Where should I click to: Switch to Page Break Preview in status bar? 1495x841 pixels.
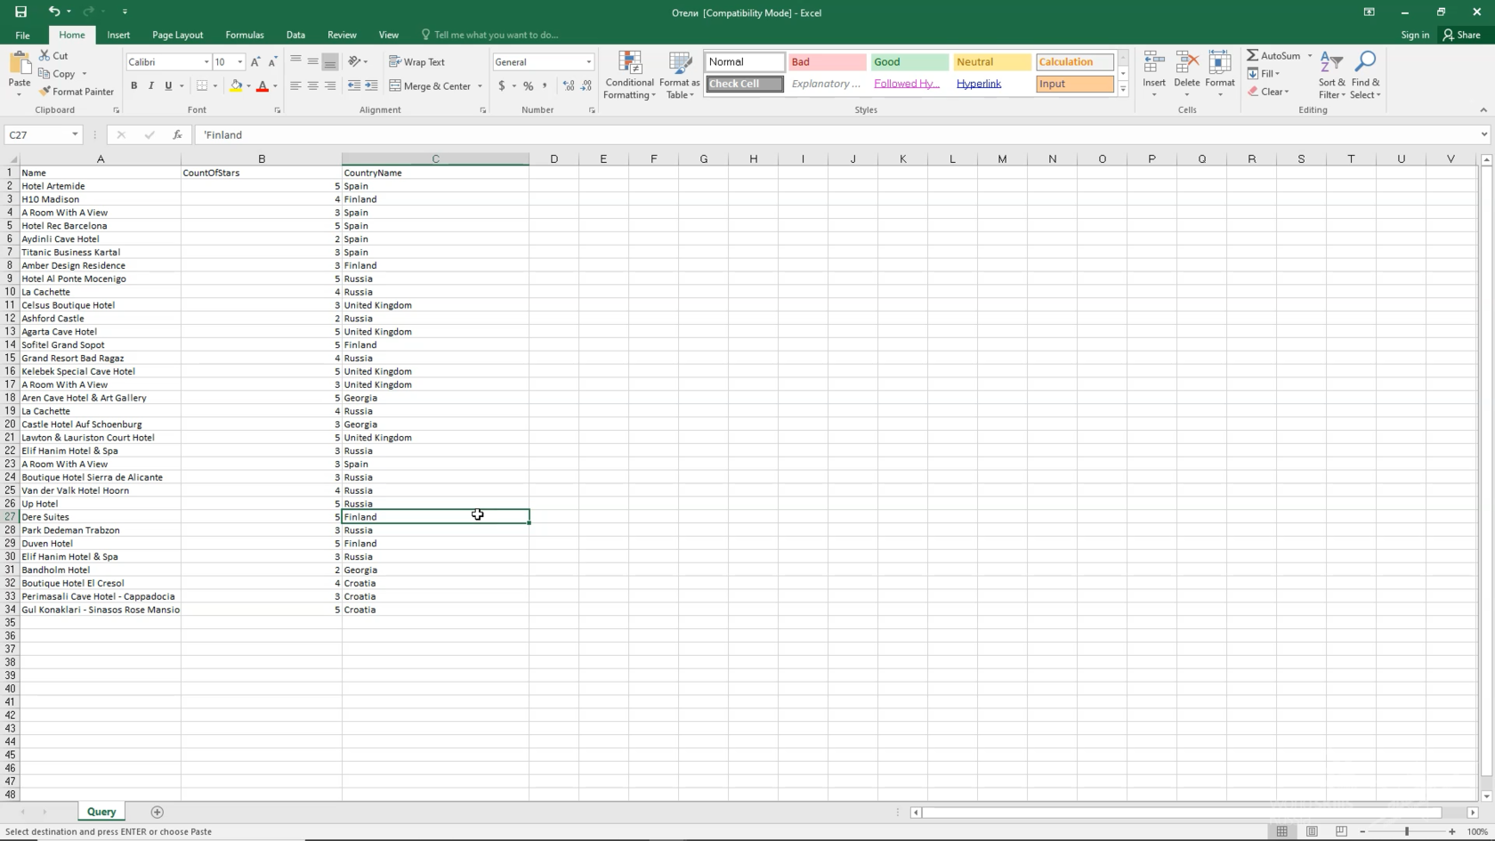(x=1341, y=831)
